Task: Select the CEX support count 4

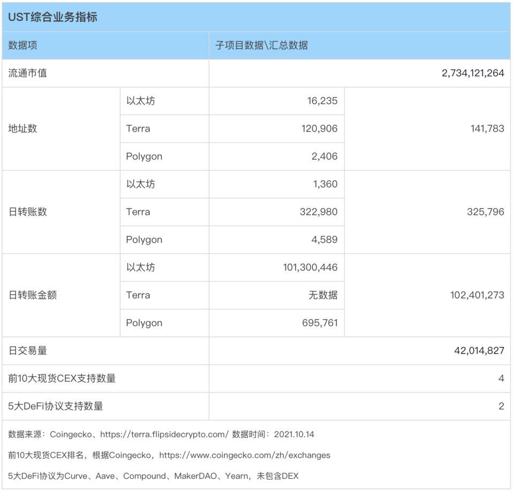Action: [501, 379]
